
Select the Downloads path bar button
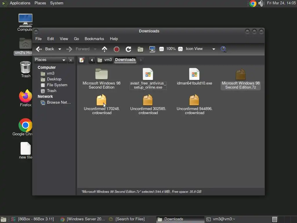[x=125, y=60]
